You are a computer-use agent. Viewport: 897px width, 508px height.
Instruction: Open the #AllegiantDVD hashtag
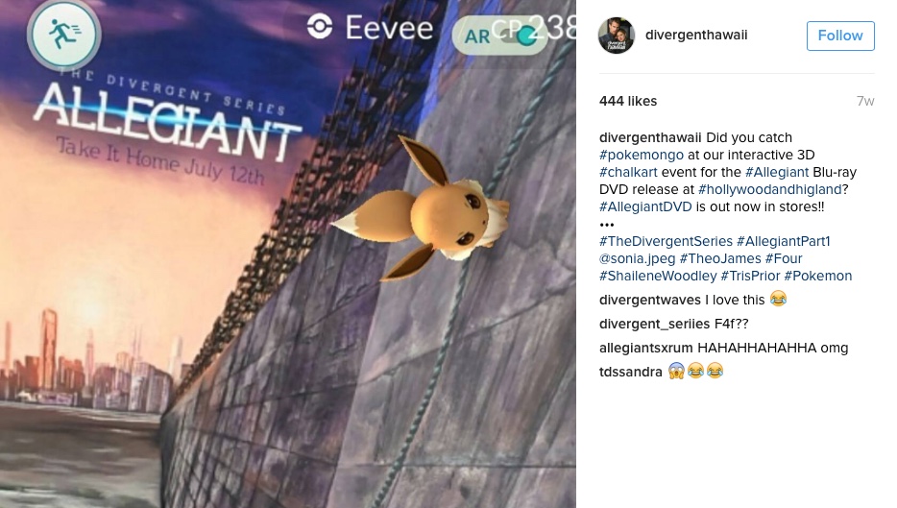(645, 206)
